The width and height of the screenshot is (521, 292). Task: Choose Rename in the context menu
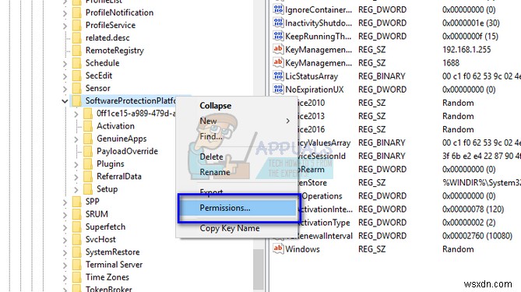(x=215, y=172)
